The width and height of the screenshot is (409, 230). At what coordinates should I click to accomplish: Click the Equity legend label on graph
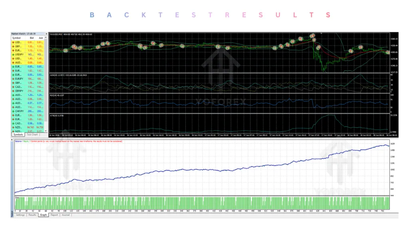(26, 141)
